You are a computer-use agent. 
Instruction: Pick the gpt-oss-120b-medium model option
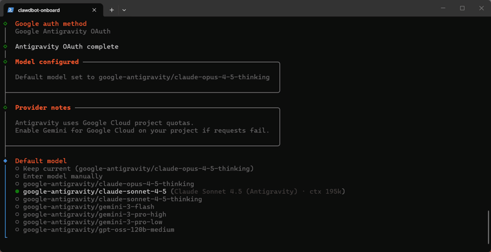coord(95,230)
